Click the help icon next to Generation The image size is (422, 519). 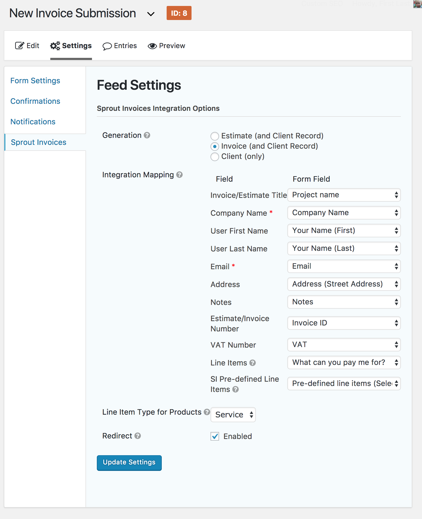[x=147, y=135]
